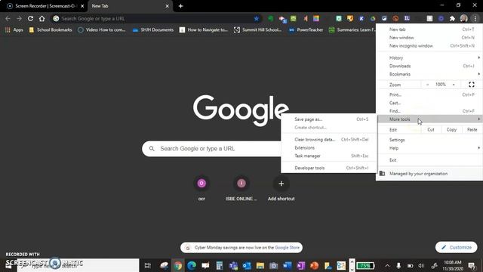Open Task View in the taskbar
The height and width of the screenshot is (272, 483).
pyautogui.click(x=148, y=265)
